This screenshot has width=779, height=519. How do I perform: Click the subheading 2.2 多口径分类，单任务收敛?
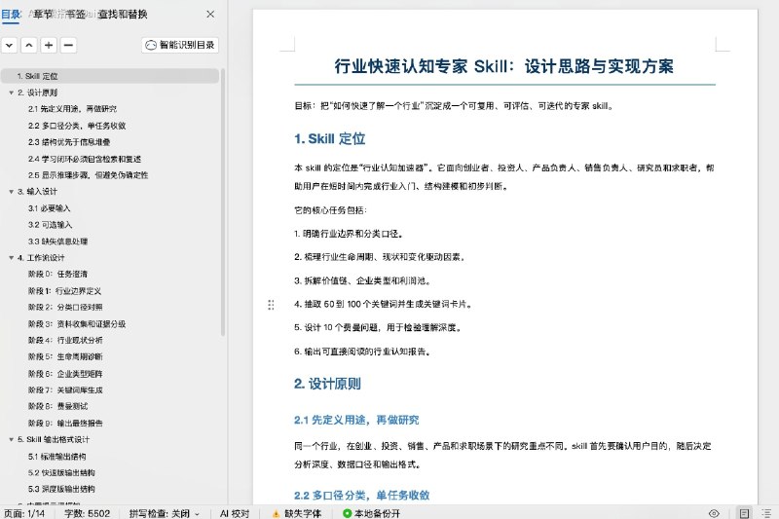coord(361,496)
